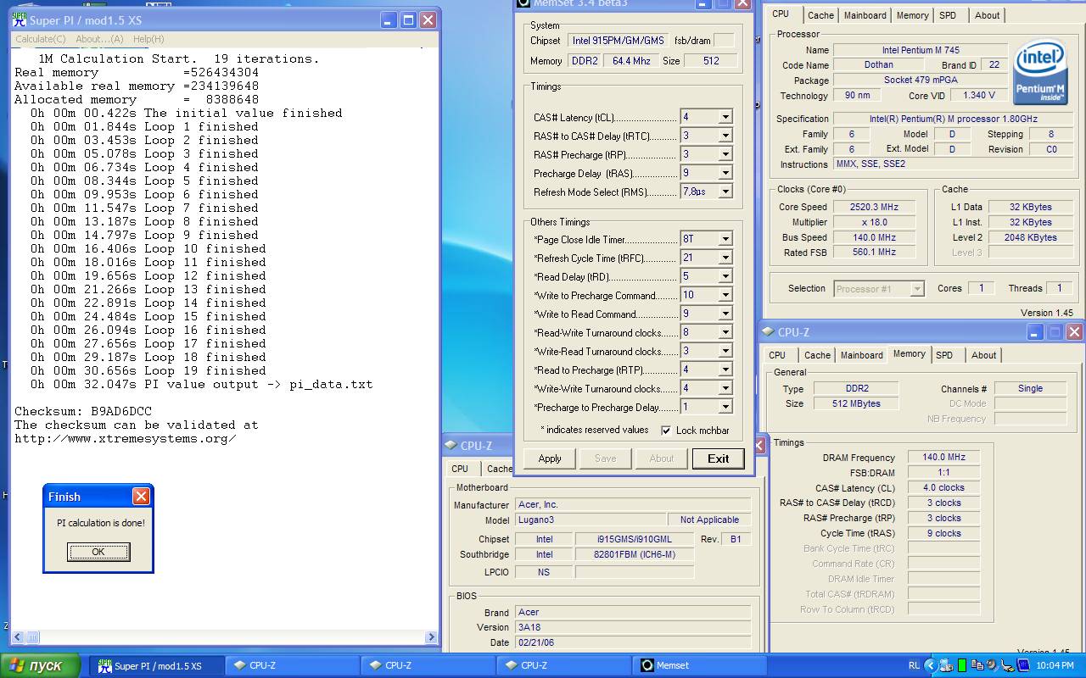Screen dimensions: 1086x678
Task: Switch to Memset taskbar button
Action: pos(700,665)
